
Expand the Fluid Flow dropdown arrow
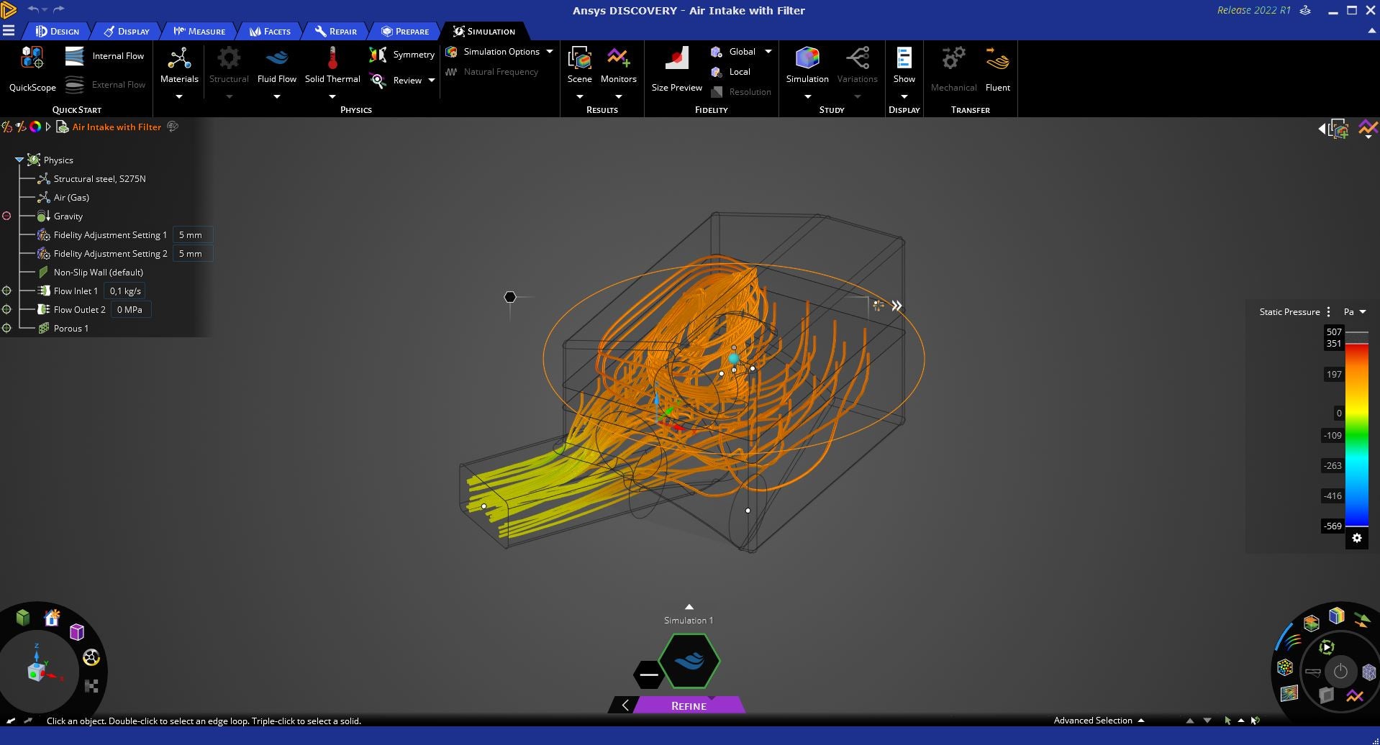click(277, 96)
